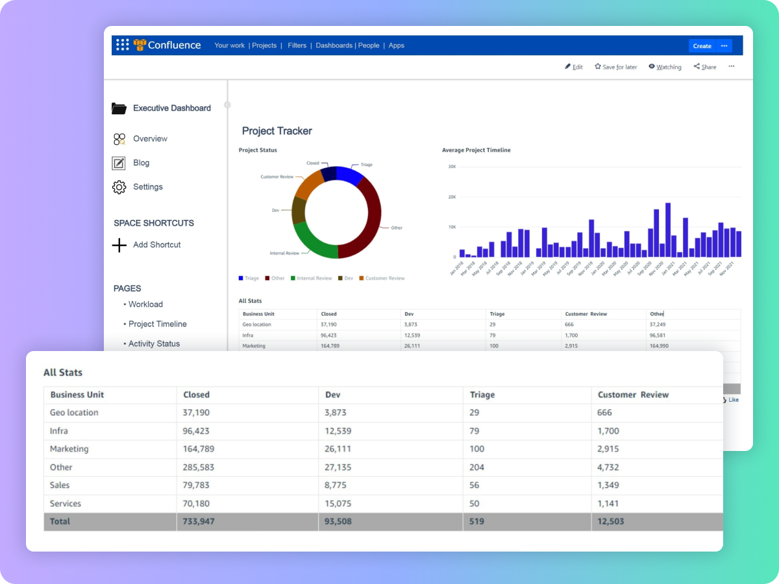
Task: Toggle the Watching eye icon
Action: point(652,66)
